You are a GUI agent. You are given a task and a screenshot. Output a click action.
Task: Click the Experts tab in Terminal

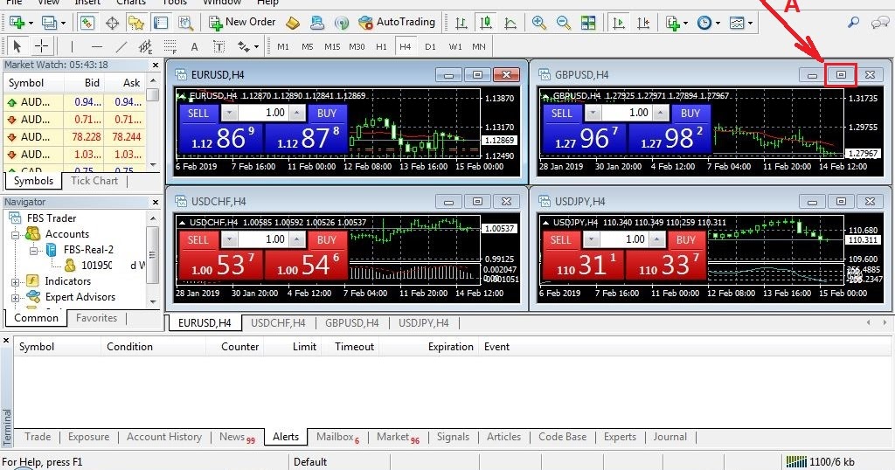click(x=620, y=437)
